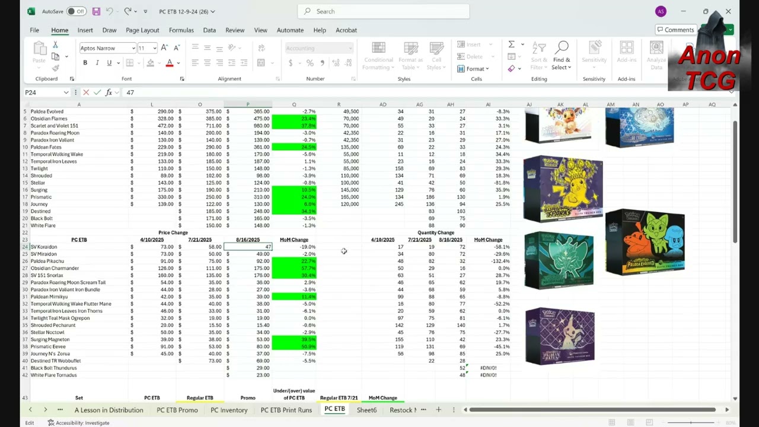
Task: Click the Increase Indent icon
Action: (x=244, y=63)
